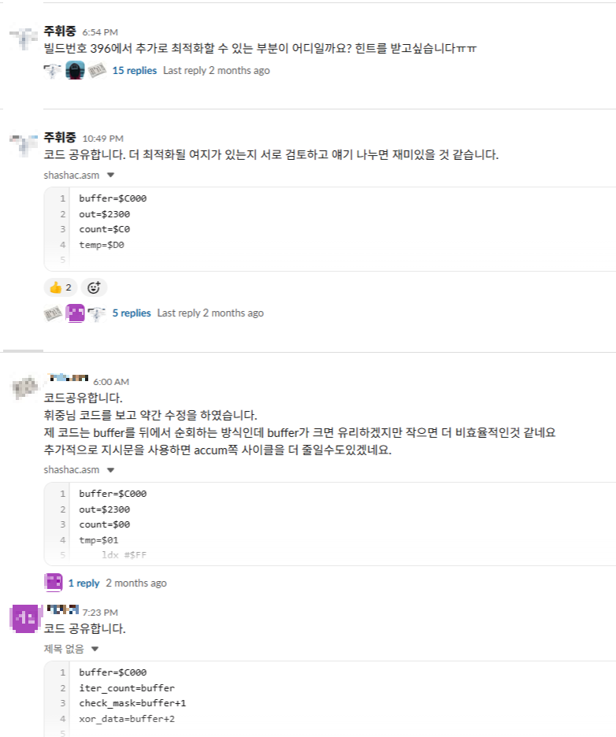The image size is (616, 737).
Task: Click the blurred avatar of the 6:00 AM message
Action: coord(24,387)
